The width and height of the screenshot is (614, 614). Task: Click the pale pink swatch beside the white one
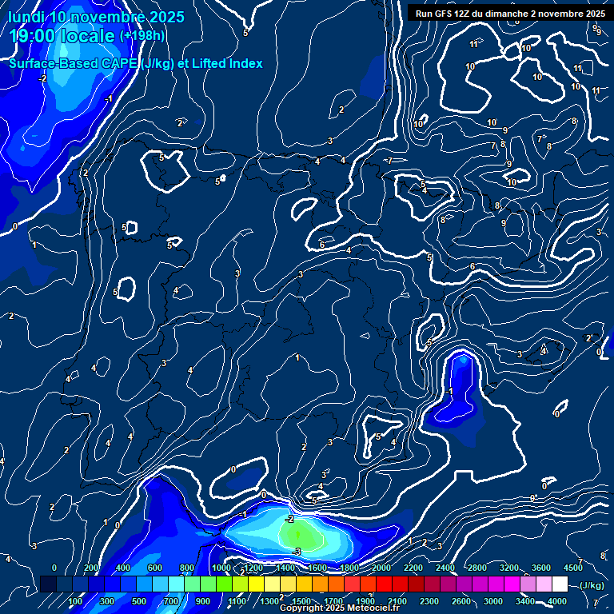click(544, 584)
